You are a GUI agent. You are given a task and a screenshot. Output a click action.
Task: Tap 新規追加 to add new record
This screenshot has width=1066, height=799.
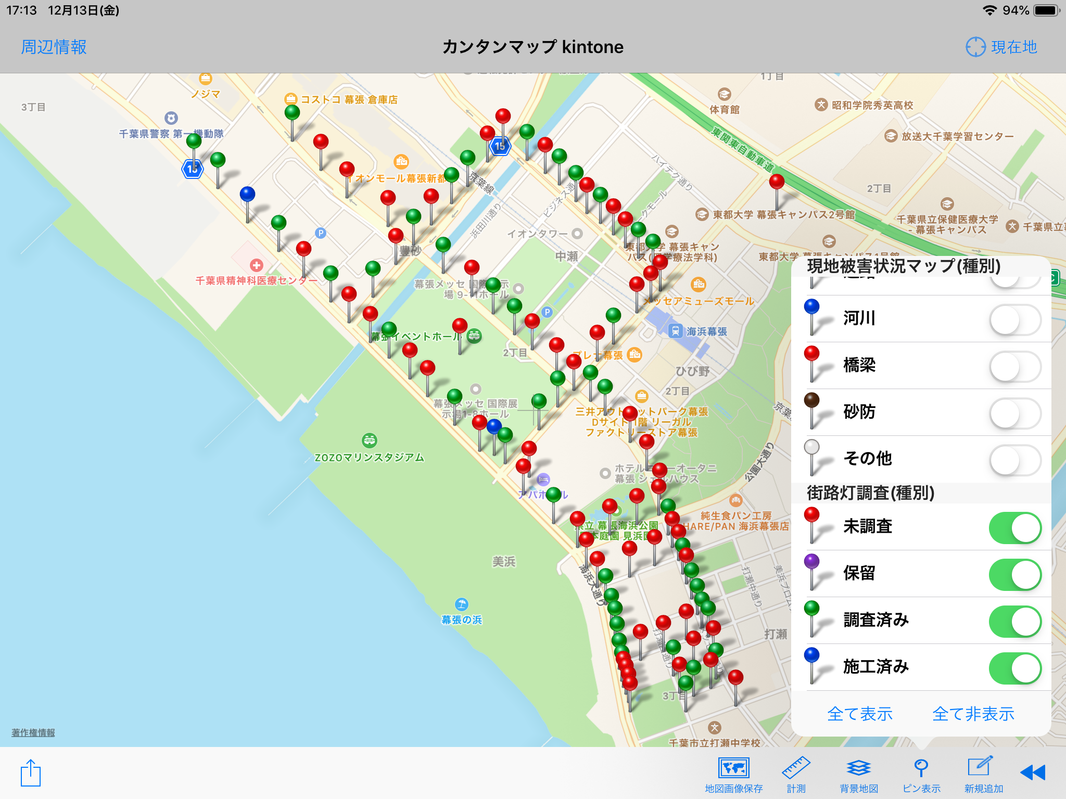(x=983, y=775)
